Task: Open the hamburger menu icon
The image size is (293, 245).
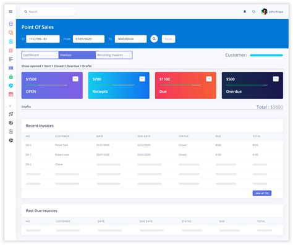Action: click(x=11, y=12)
